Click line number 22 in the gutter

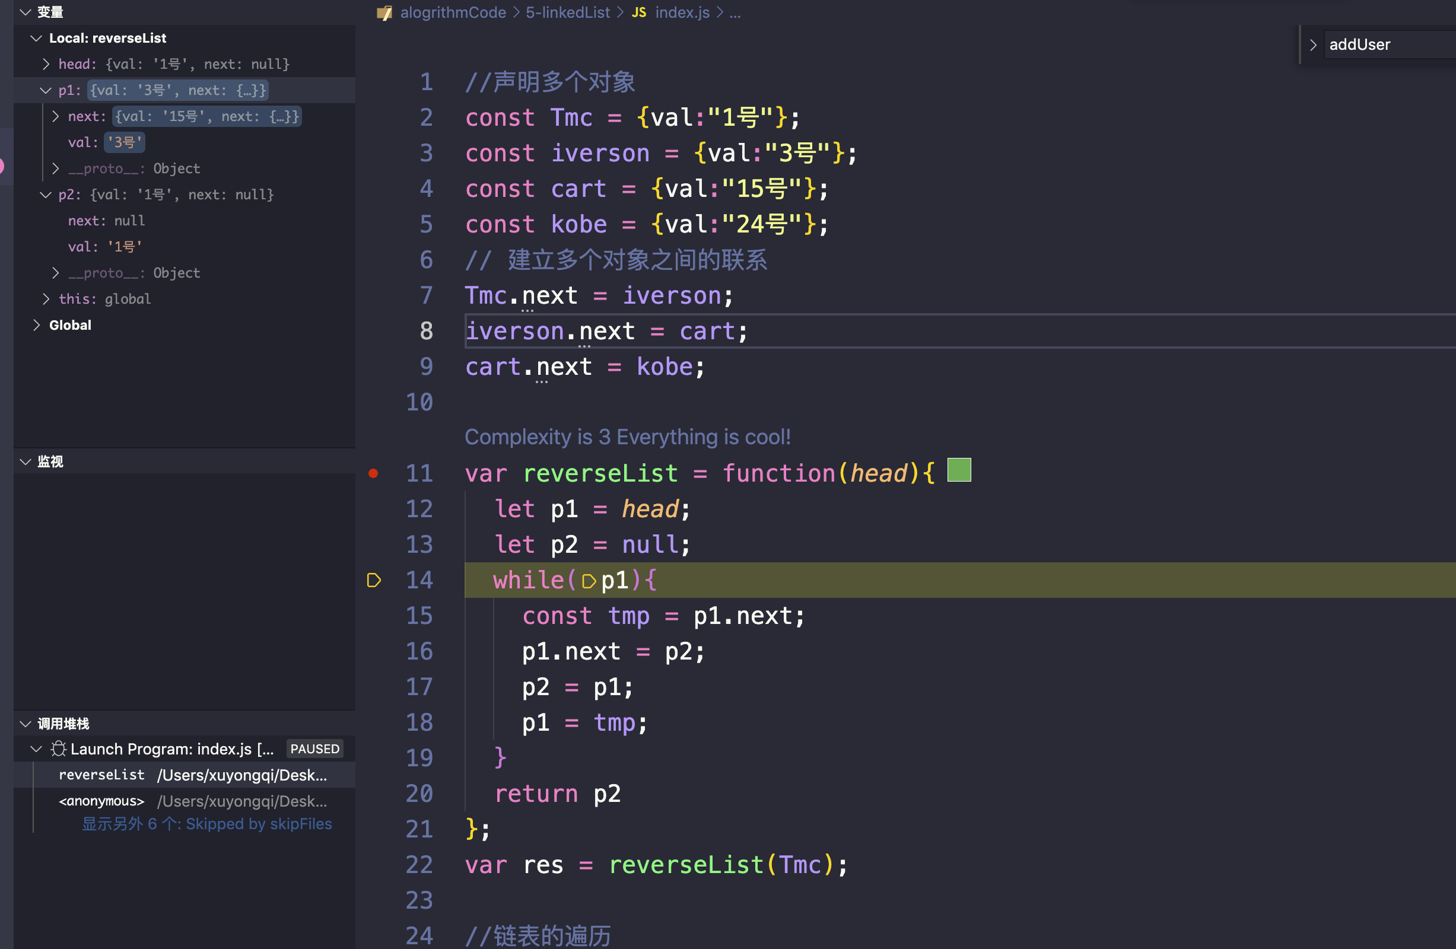pyautogui.click(x=419, y=865)
